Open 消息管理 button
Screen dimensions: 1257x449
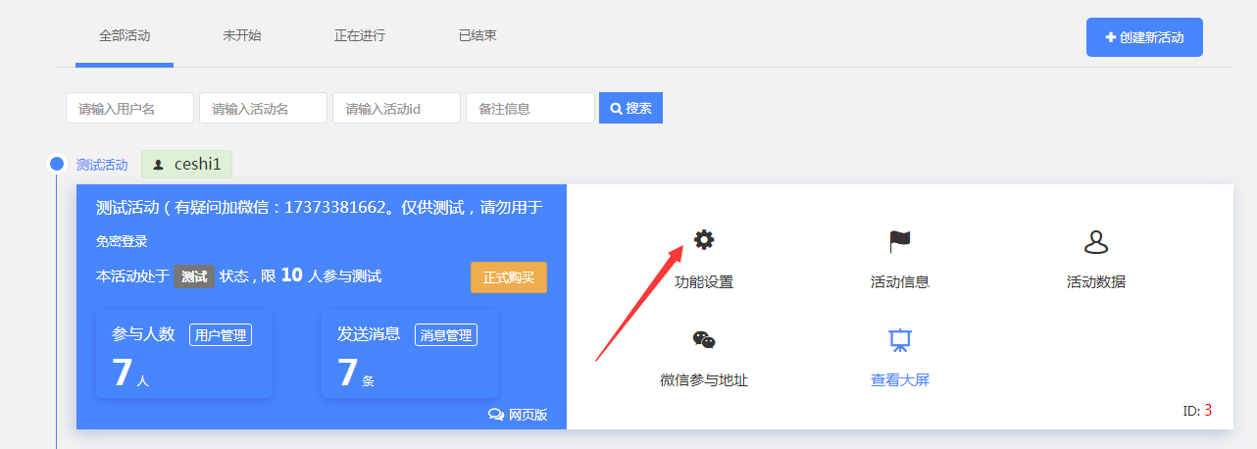click(x=446, y=335)
